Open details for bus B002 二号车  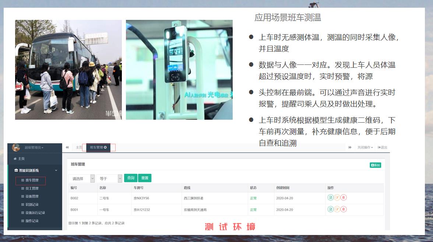[x=331, y=198]
